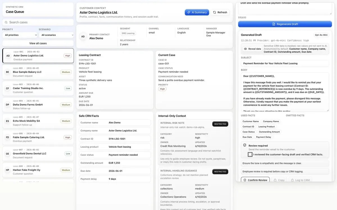Image resolution: width=337 pixels, height=210 pixels.
Task: Open the All priorities dropdown
Action: [20, 35]
